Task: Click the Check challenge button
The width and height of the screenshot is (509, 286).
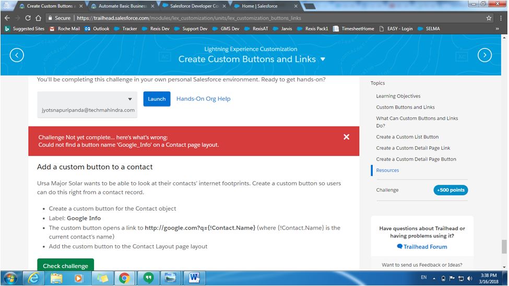Action: point(65,266)
